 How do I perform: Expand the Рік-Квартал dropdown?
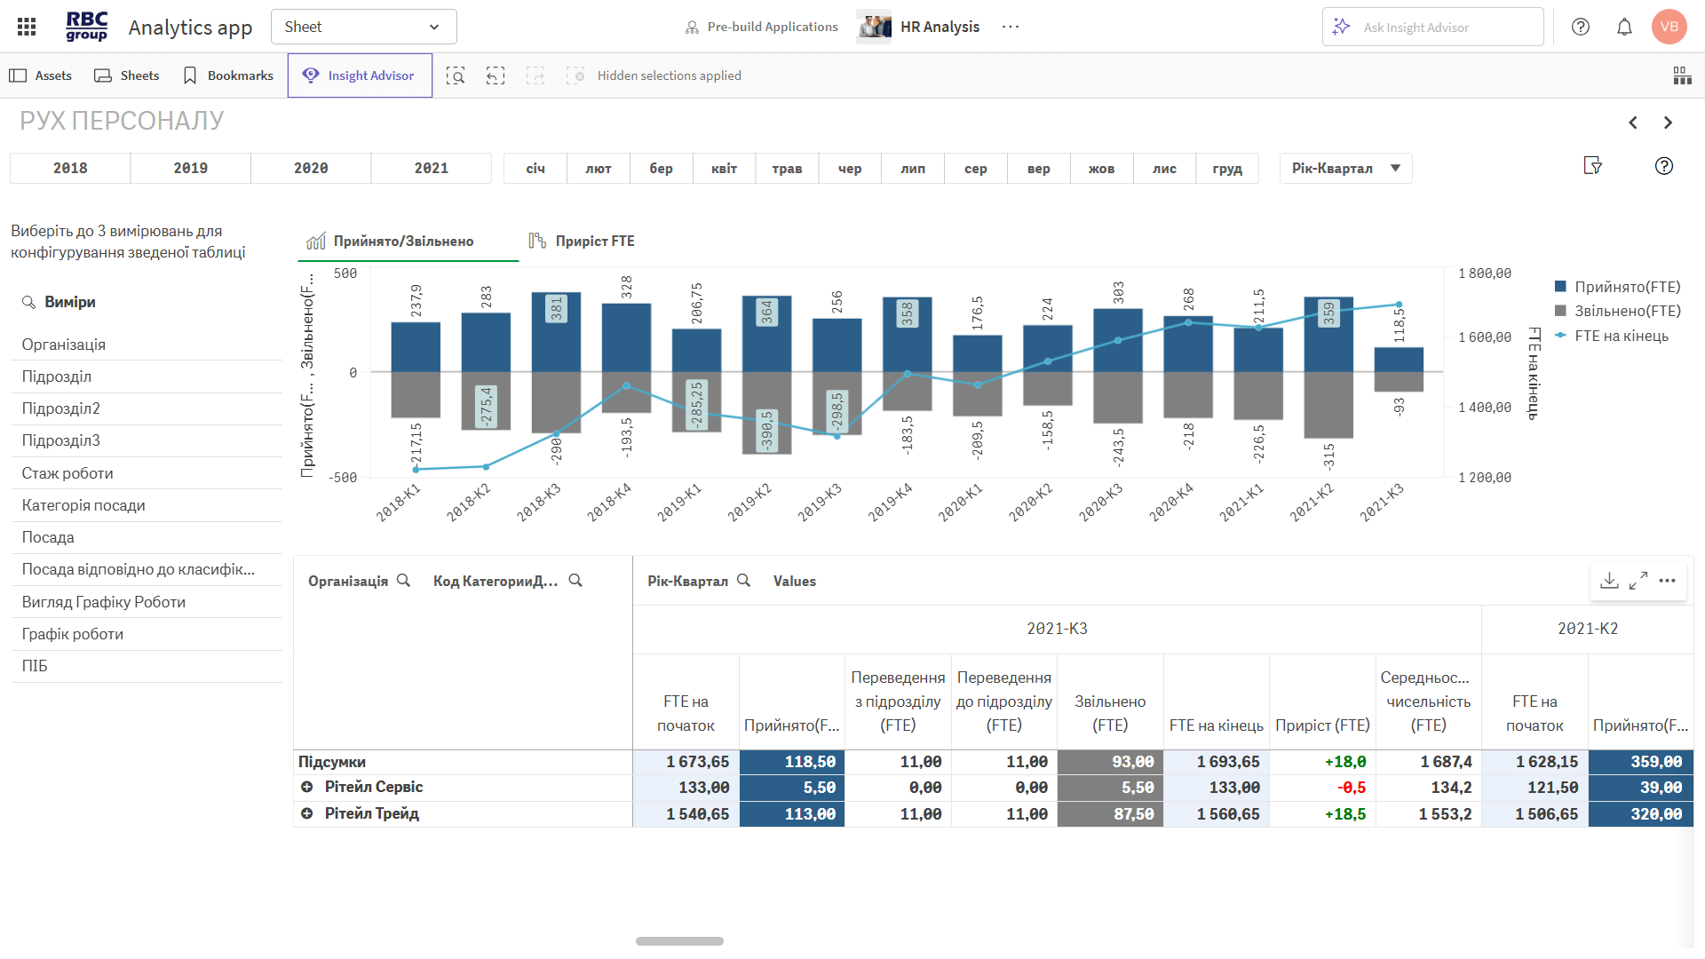pos(1345,168)
